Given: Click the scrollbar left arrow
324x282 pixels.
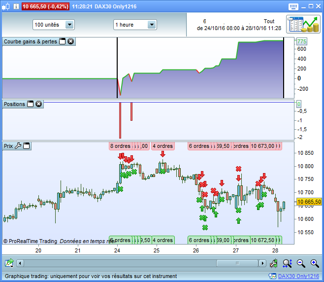Looking at the screenshot, I should 20,263.
